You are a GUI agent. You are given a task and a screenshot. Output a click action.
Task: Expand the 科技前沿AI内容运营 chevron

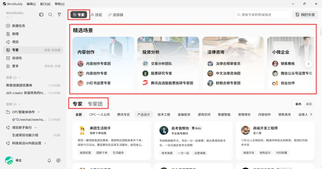(45, 143)
